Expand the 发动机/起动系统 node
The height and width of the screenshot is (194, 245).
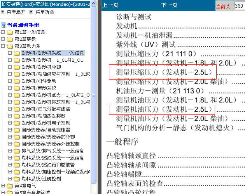10,88
